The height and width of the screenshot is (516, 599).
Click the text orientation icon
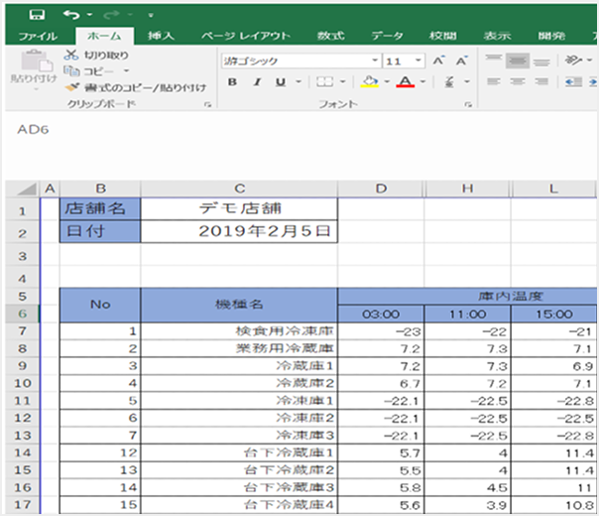[x=573, y=60]
